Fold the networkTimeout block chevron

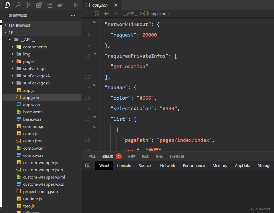point(95,22)
